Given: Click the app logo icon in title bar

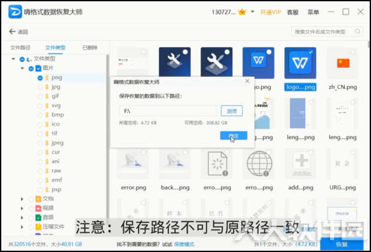Looking at the screenshot, I should click(x=15, y=11).
